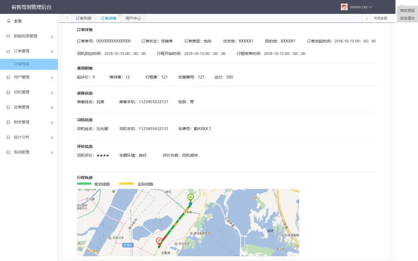Switch to the 订单列表 tab
This screenshot has width=418, height=261.
pyautogui.click(x=84, y=18)
